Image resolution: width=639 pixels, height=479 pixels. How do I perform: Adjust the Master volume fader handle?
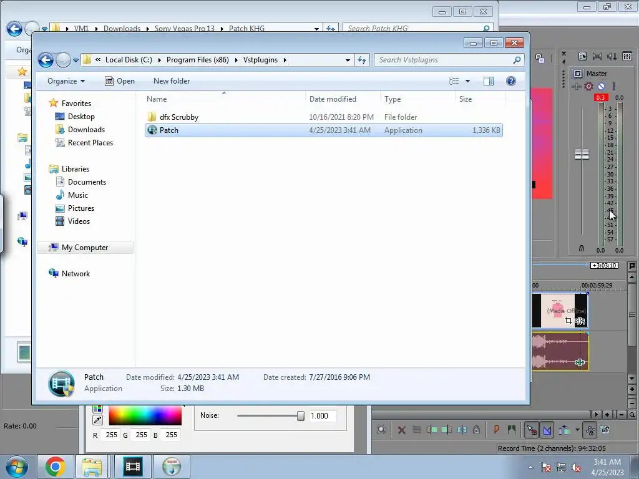582,155
